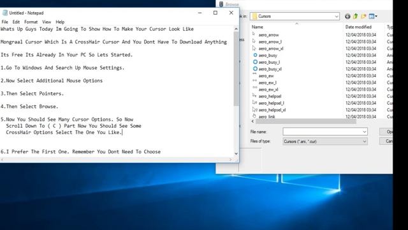Select the aero_link cursor file
The height and width of the screenshot is (230, 408).
(266, 116)
